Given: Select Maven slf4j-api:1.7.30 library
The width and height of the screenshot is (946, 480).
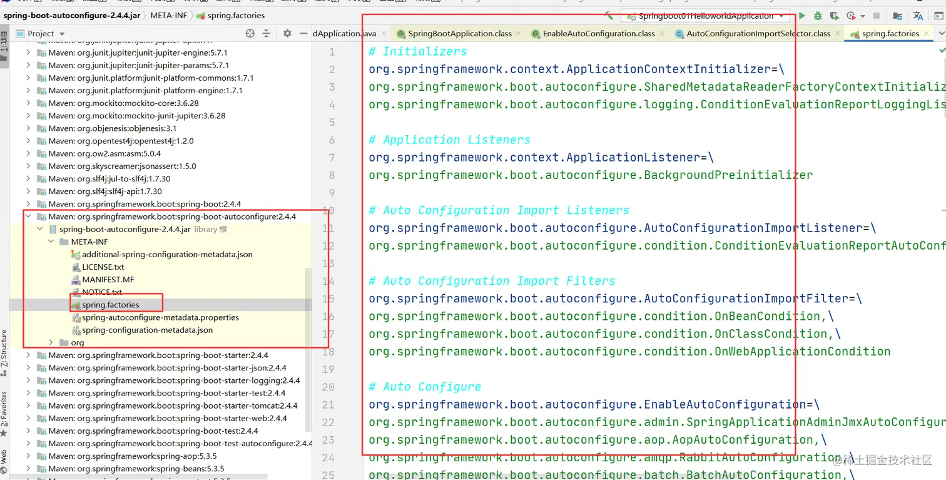Looking at the screenshot, I should pos(105,191).
